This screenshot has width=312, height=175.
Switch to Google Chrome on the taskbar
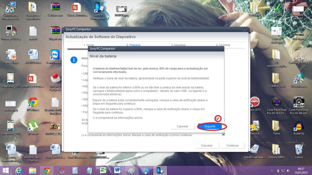(47, 170)
